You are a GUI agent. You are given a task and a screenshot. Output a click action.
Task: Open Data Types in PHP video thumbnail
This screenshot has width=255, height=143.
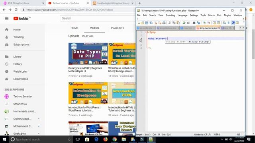coord(88,54)
